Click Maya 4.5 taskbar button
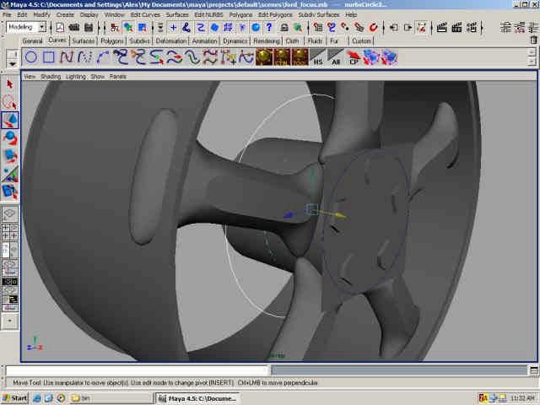The height and width of the screenshot is (405, 540). pyautogui.click(x=197, y=397)
